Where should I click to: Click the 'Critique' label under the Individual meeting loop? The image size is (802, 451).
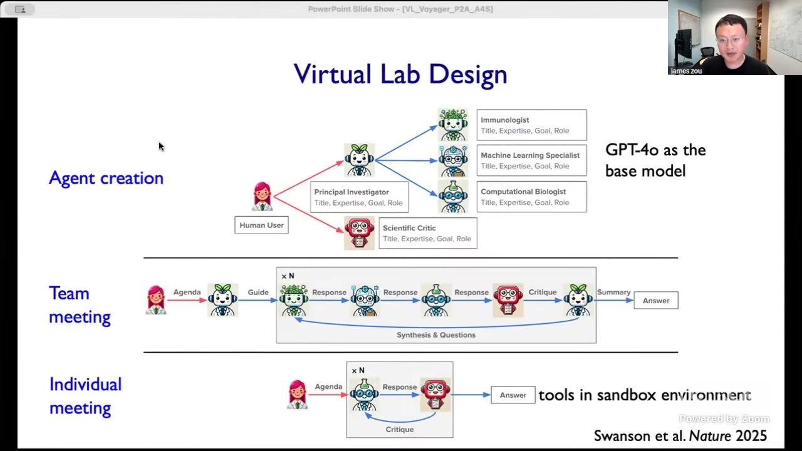click(400, 429)
